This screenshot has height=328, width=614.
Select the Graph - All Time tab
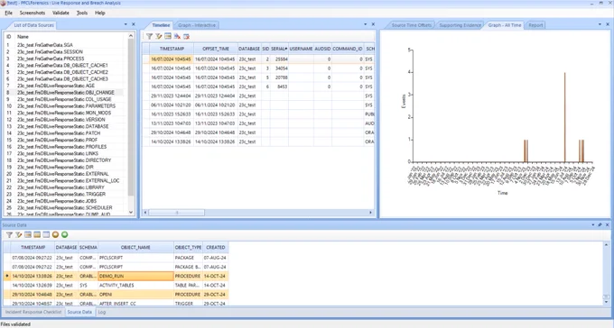click(x=505, y=25)
